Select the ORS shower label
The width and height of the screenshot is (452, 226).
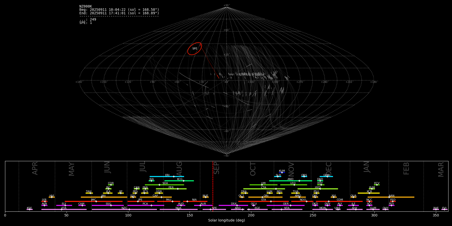304,175
